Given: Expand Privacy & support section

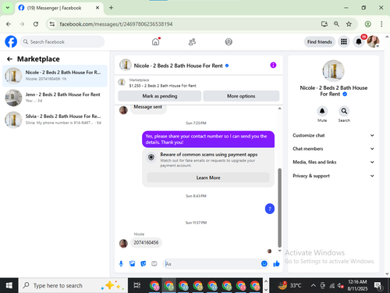Looking at the screenshot, I should point(334,176).
